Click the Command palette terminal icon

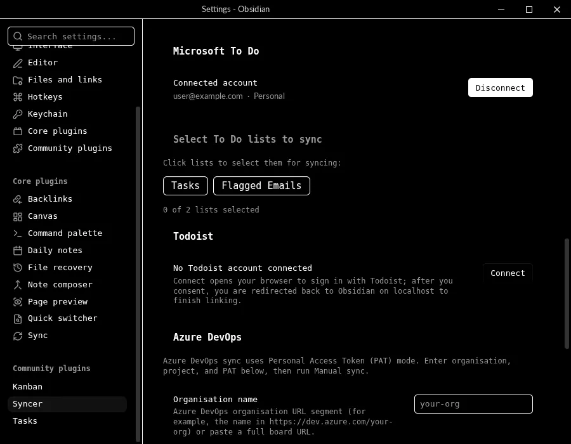click(x=18, y=233)
